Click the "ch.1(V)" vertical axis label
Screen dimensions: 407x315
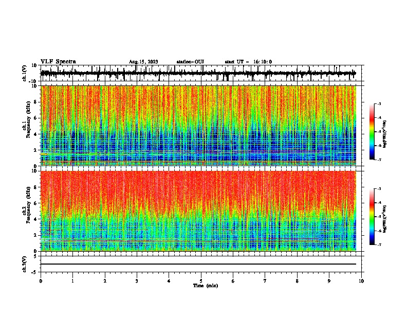25,73
